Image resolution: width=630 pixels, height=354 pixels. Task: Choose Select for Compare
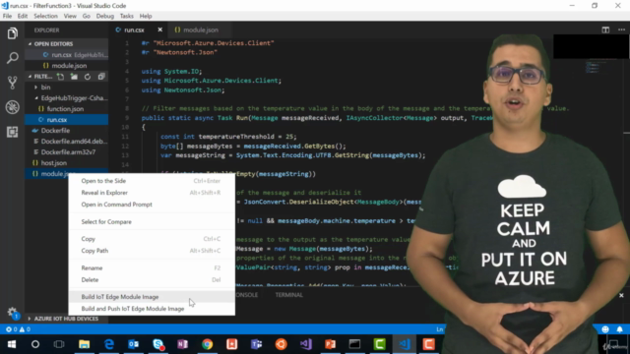pyautogui.click(x=152, y=222)
